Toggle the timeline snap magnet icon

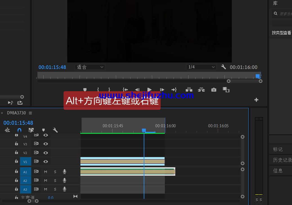19,130
